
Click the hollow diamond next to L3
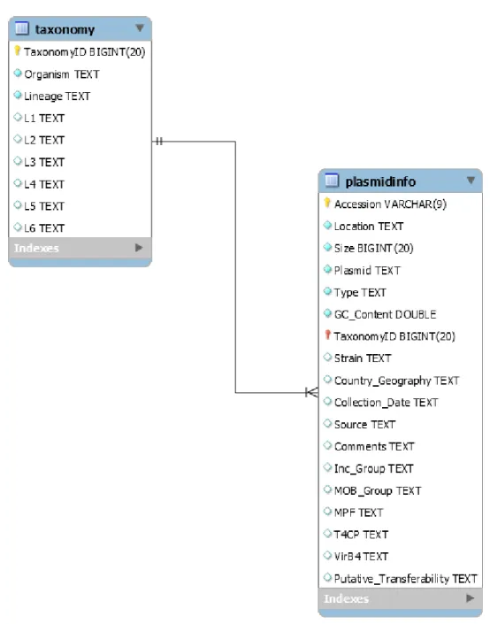[18, 161]
